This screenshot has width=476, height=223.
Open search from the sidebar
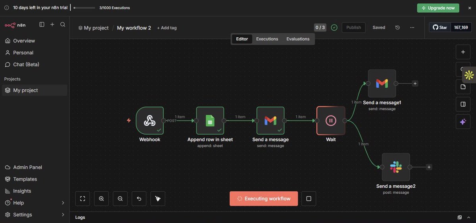pos(63,25)
